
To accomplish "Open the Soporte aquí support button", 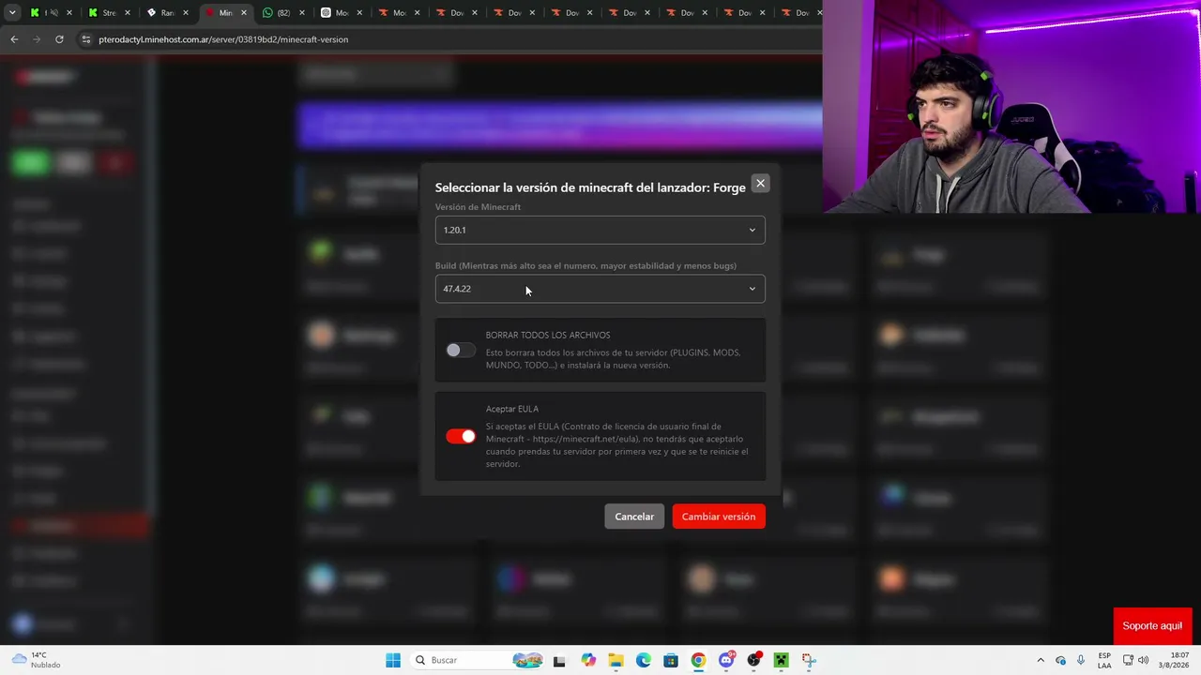I will 1152,626.
